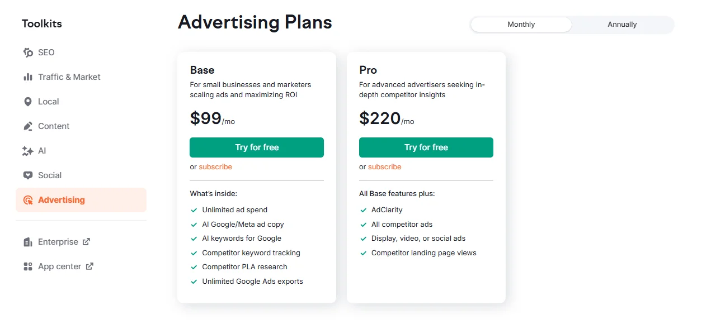Click the Social heart bubble icon
Viewport: 716px width, 324px height.
(28, 175)
